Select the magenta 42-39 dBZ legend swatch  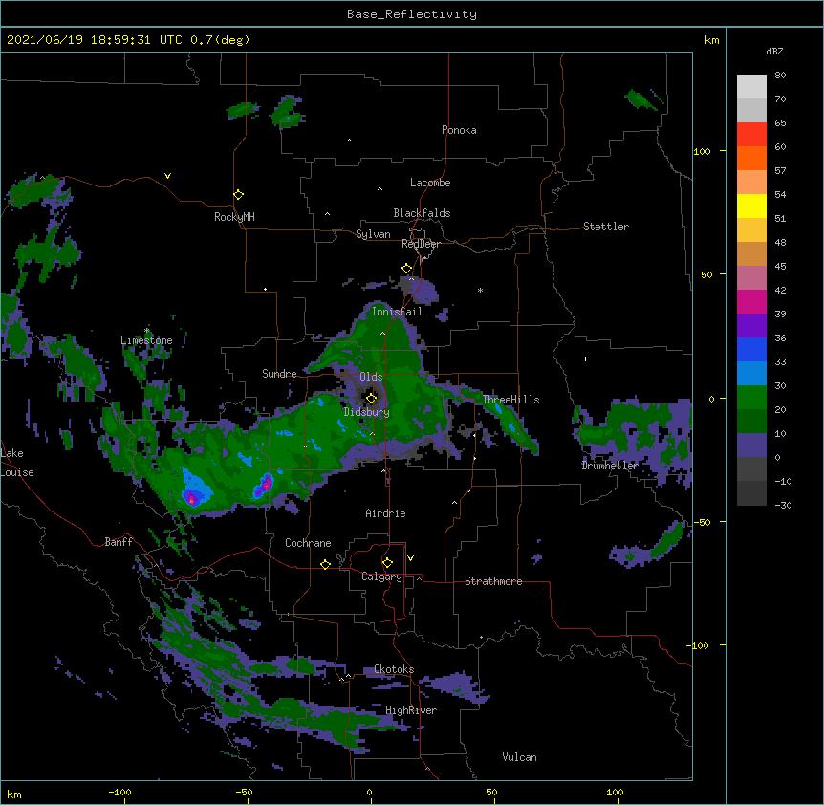751,301
